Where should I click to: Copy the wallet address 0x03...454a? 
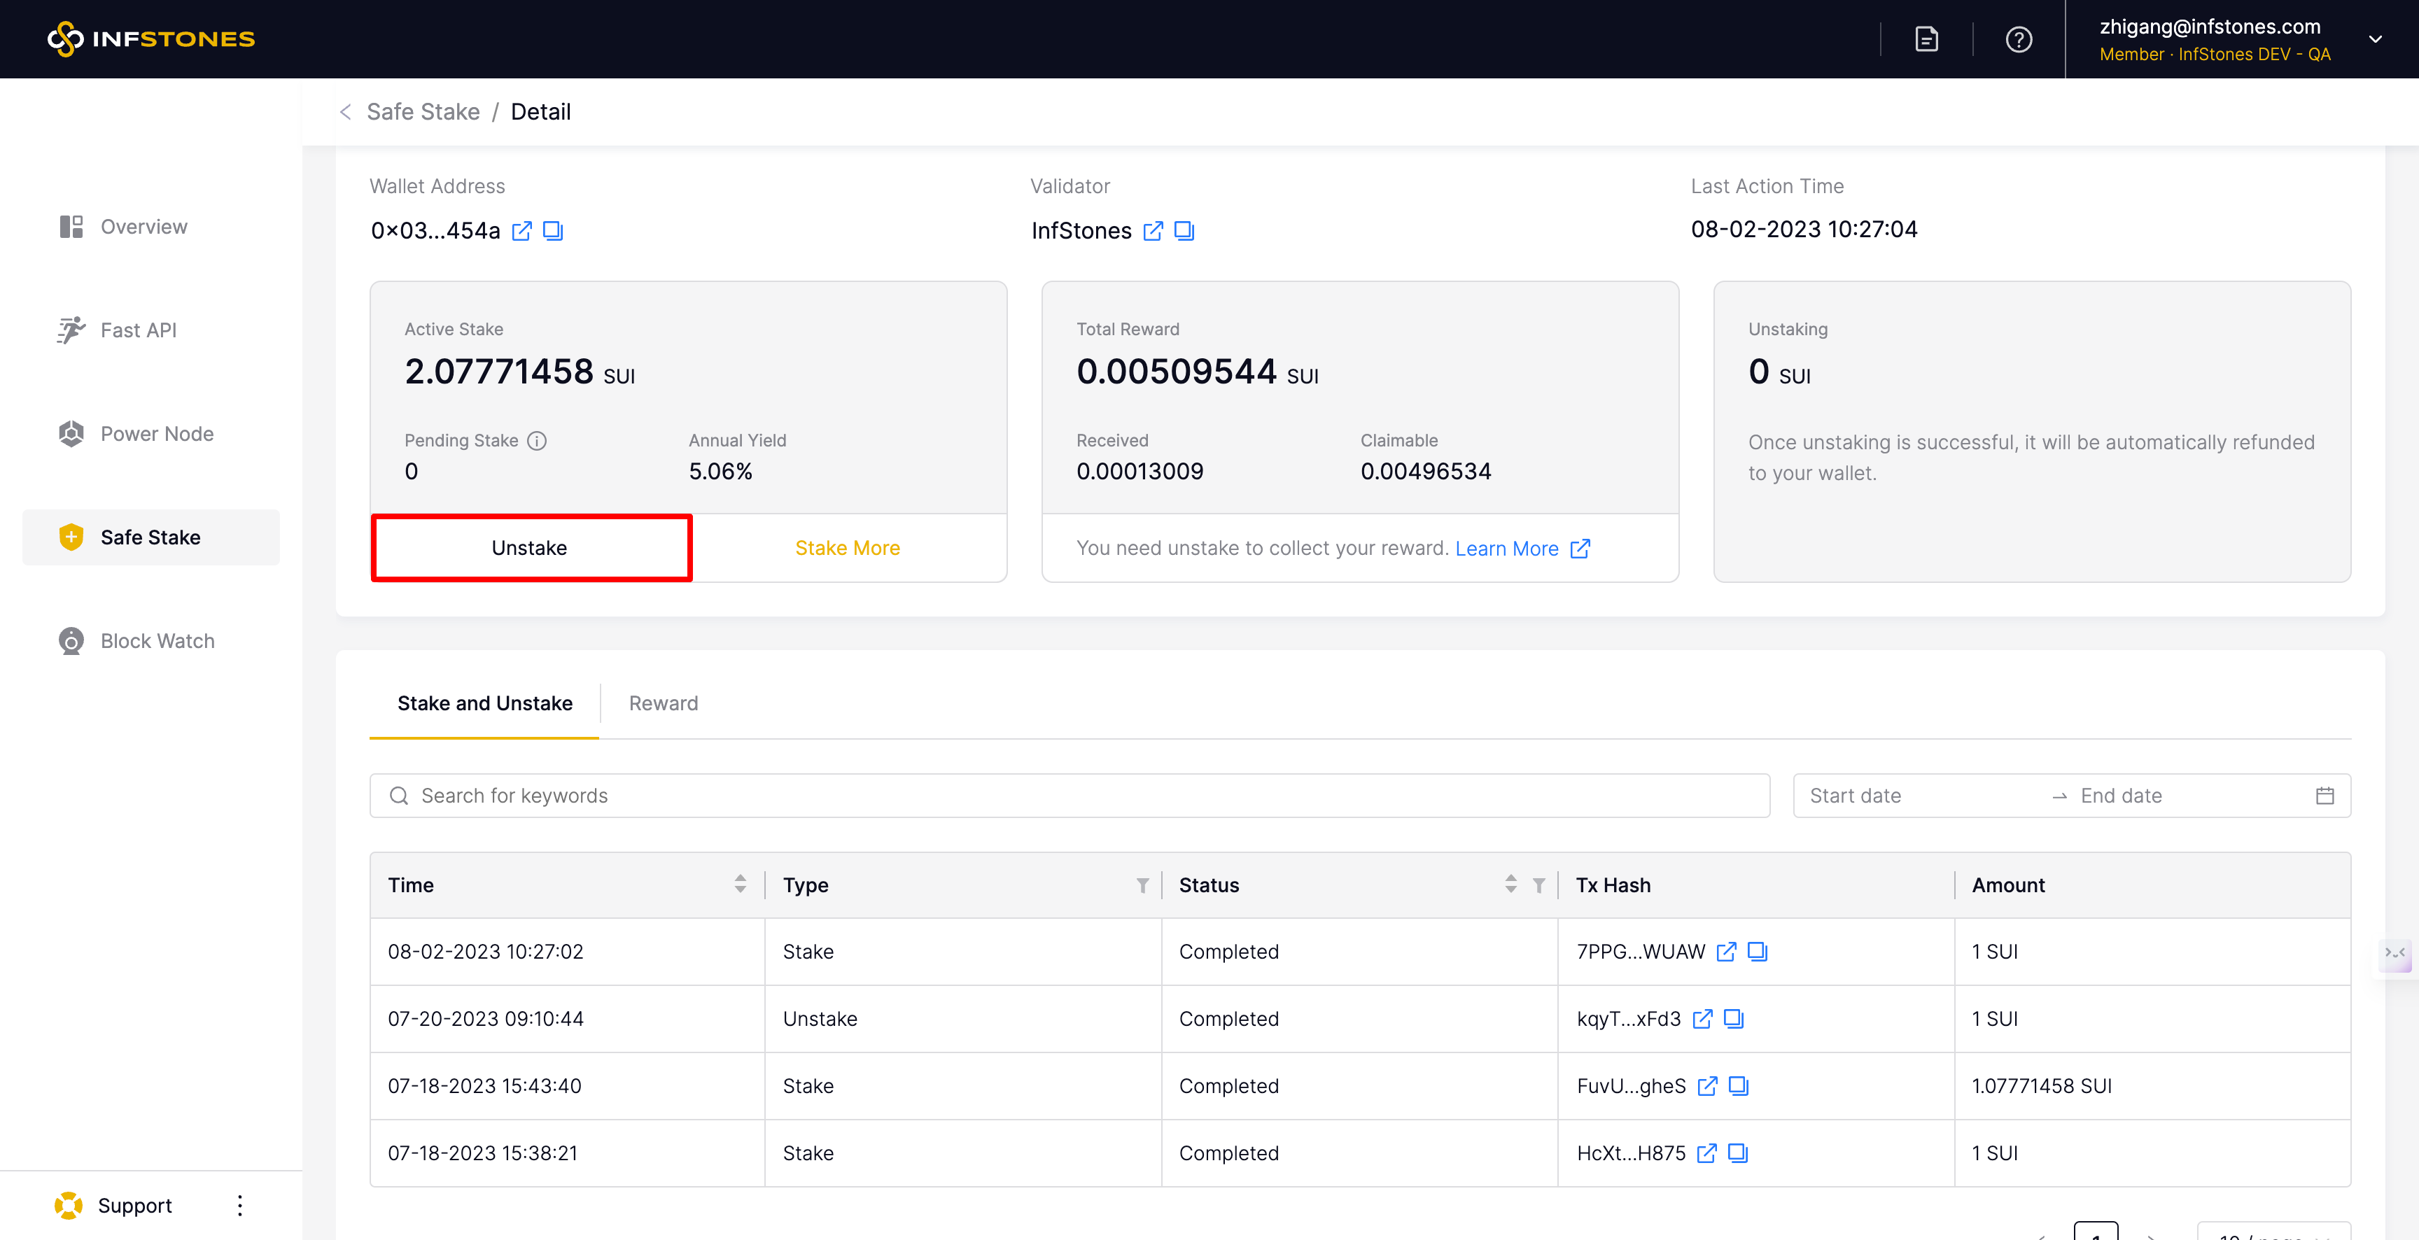click(553, 230)
